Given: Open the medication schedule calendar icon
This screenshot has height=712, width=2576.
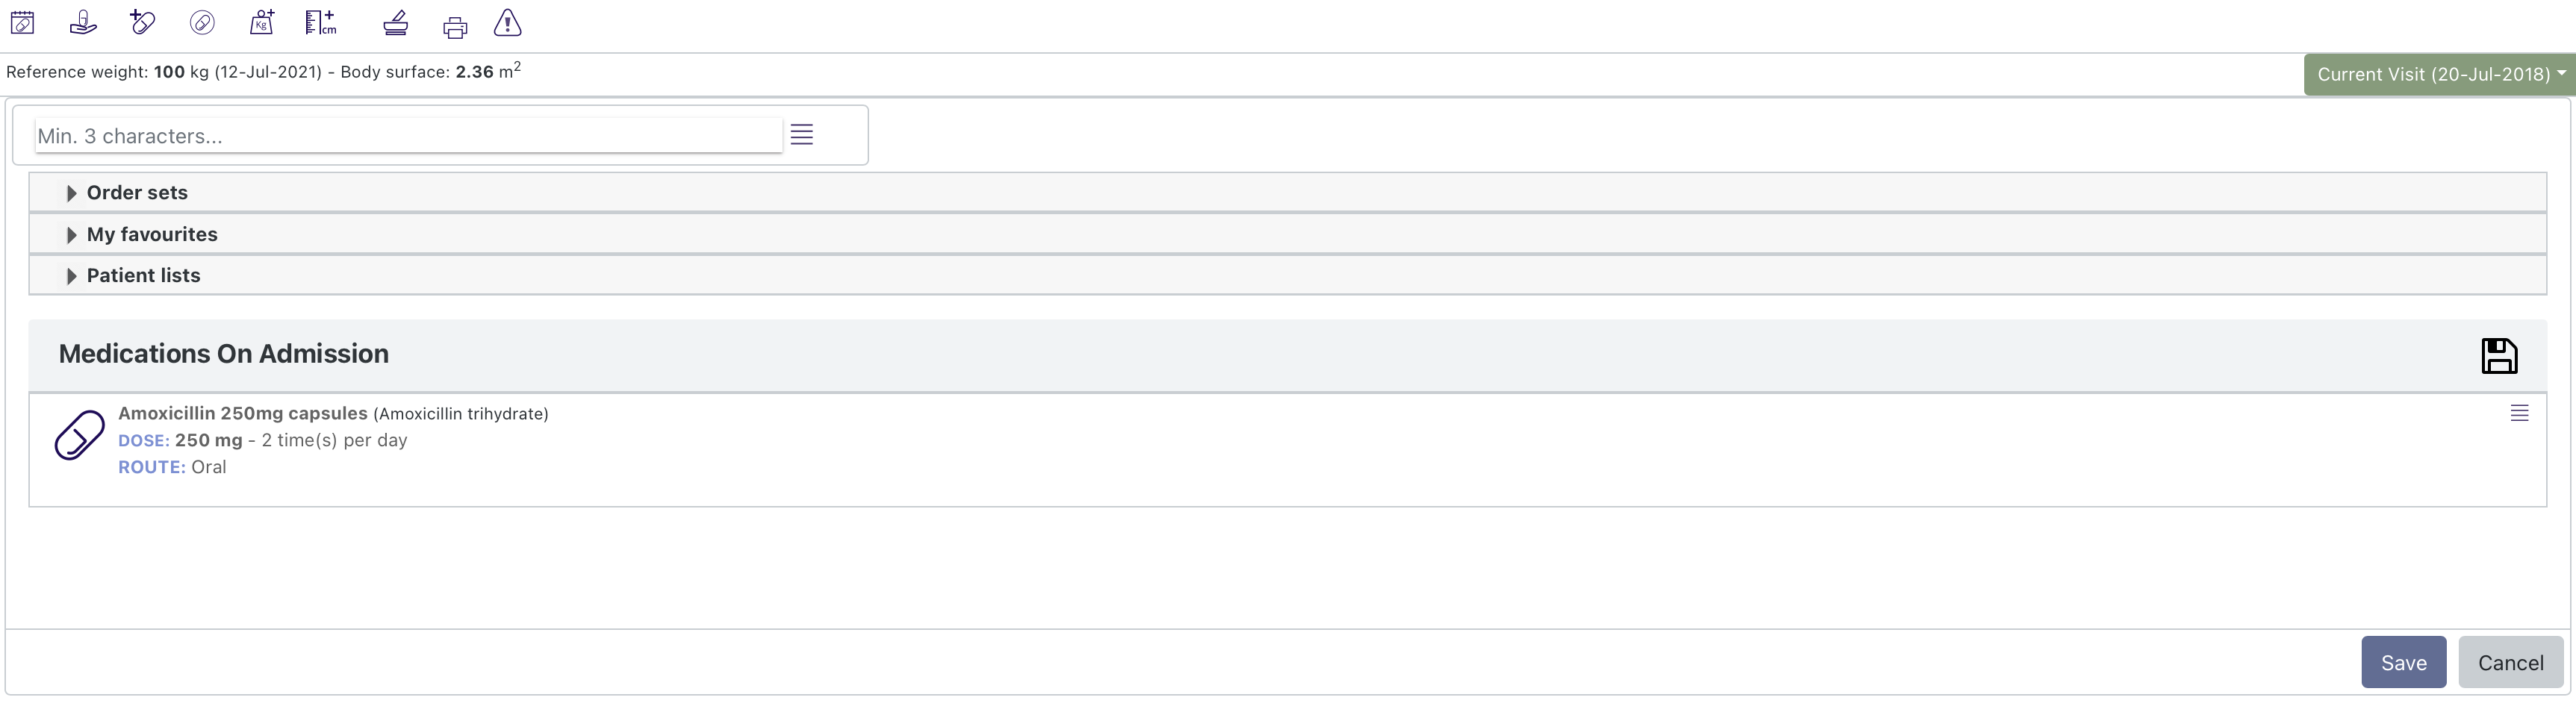Looking at the screenshot, I should pyautogui.click(x=22, y=22).
